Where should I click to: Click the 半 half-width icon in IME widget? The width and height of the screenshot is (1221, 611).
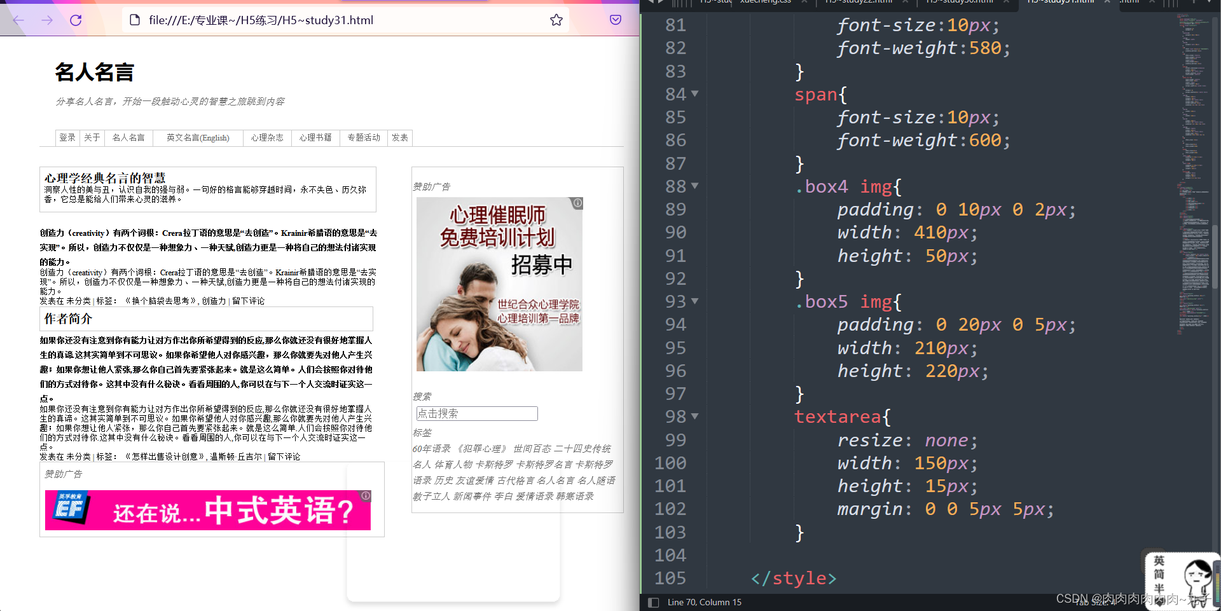1159,589
